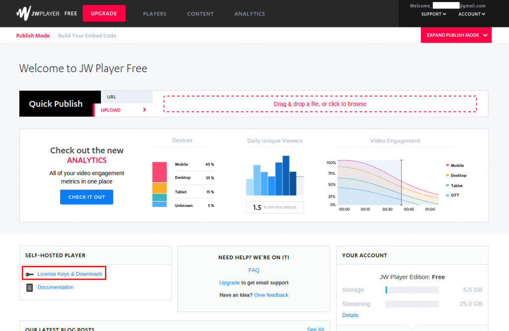
Task: Click the key icon beside License Keys
Action: pyautogui.click(x=29, y=274)
